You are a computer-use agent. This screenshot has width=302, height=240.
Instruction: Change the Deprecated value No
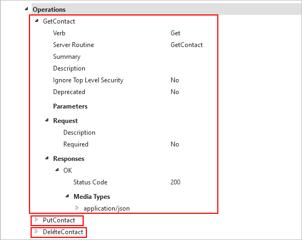pyautogui.click(x=175, y=92)
